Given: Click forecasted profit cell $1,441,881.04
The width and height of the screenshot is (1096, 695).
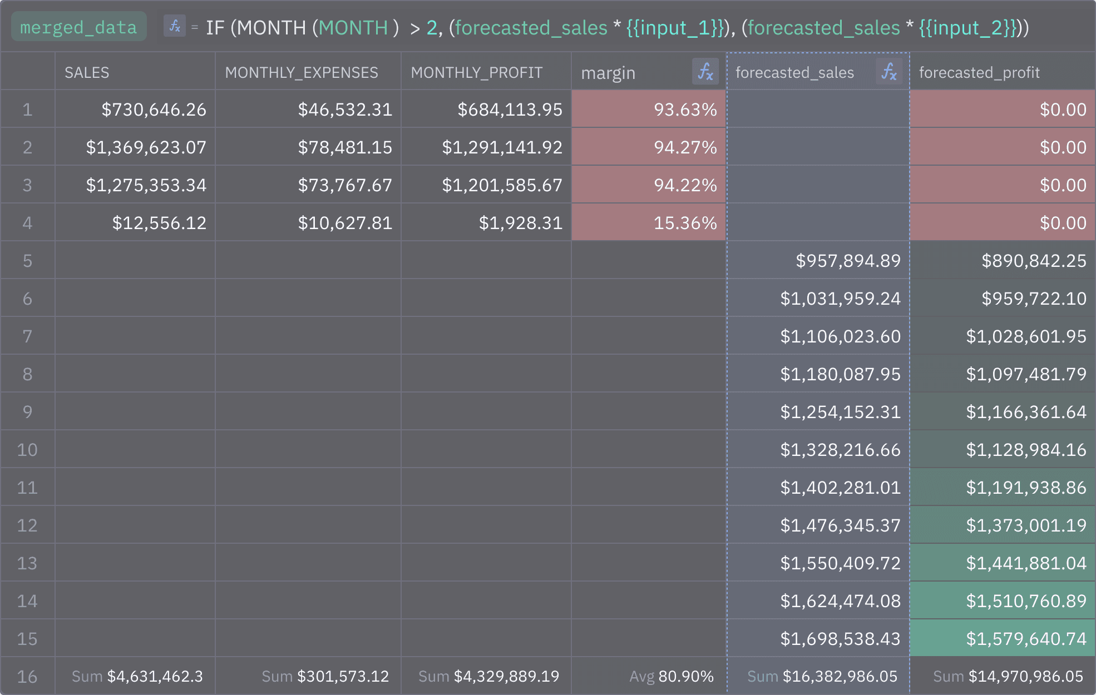Looking at the screenshot, I should point(1003,563).
